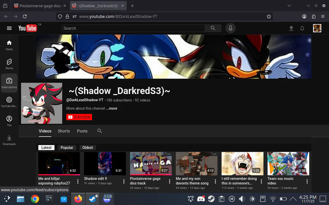Open Firefox account icon in toolbar

304,16
